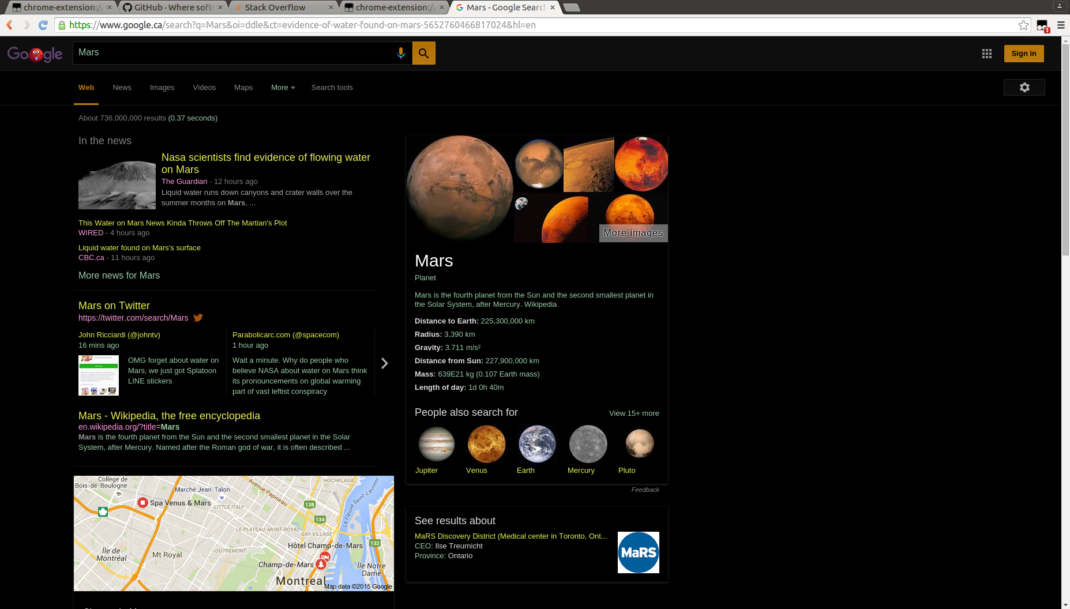Expand the More search options dropdown
The width and height of the screenshot is (1070, 609).
pyautogui.click(x=283, y=88)
